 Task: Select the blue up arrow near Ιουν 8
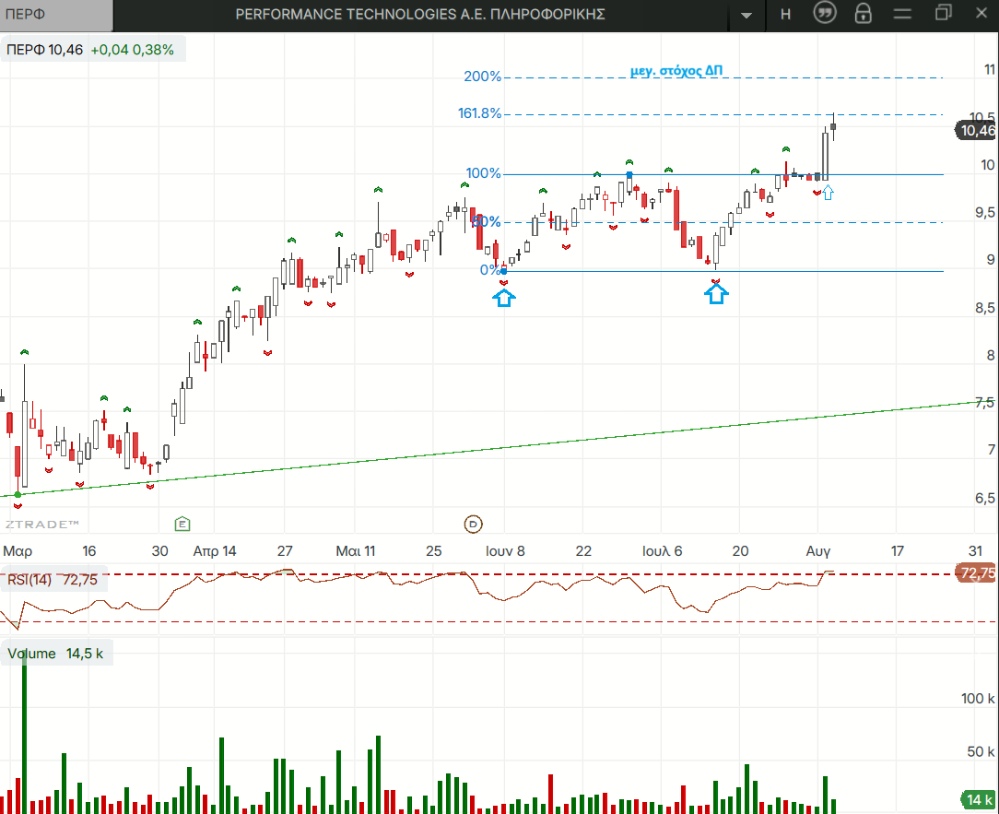[x=504, y=298]
